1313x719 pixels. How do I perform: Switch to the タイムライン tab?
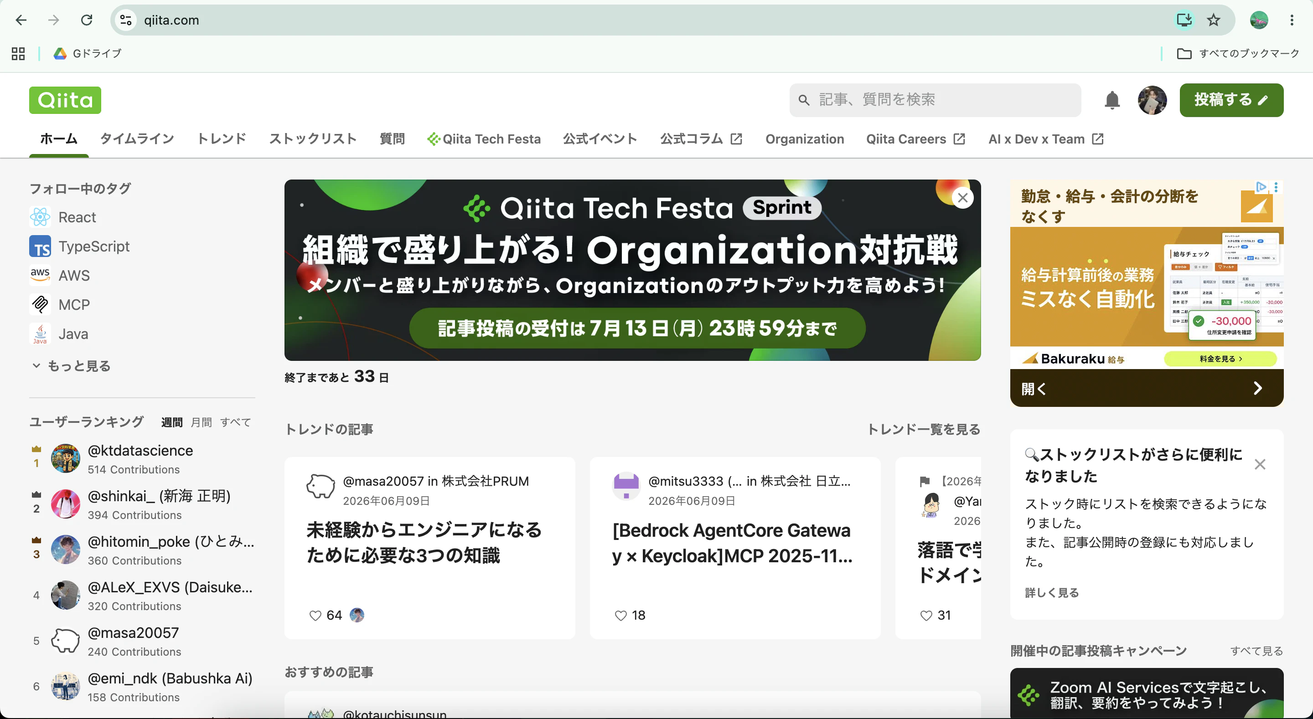137,139
